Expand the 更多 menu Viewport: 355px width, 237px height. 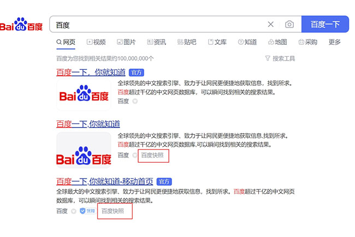335,42
